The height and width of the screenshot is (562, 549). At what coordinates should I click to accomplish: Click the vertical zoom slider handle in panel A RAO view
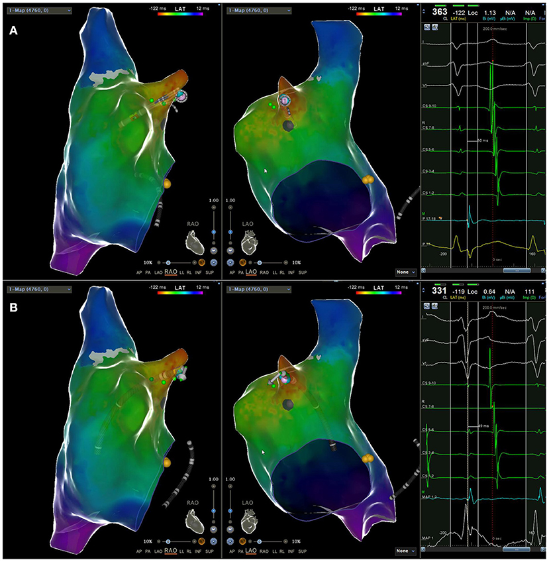pos(214,232)
